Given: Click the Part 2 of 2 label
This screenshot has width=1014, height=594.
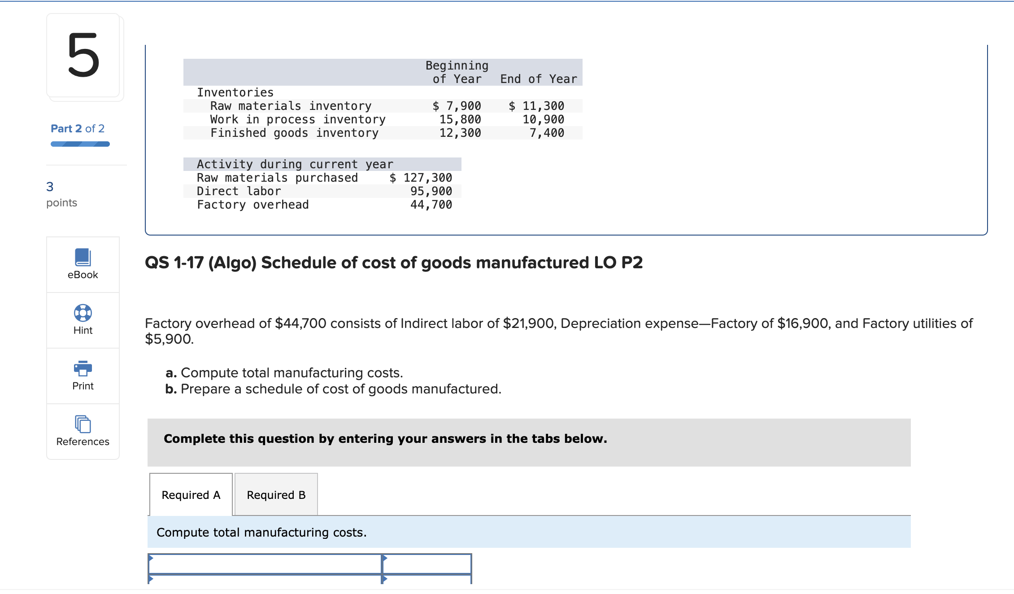Looking at the screenshot, I should [x=77, y=128].
